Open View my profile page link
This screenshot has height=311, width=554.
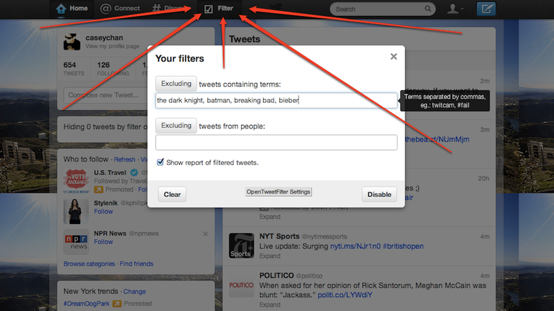(x=112, y=46)
